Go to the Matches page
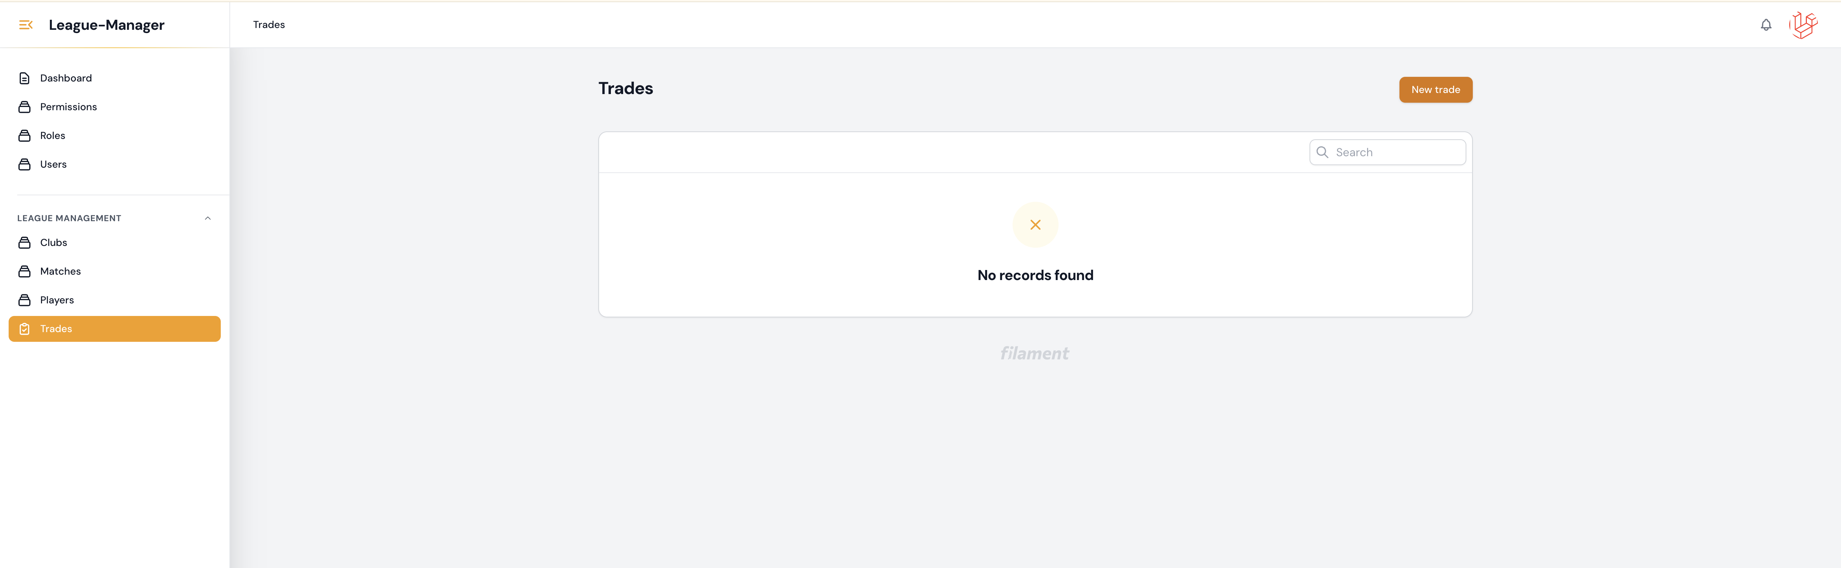This screenshot has height=568, width=1841. point(61,271)
